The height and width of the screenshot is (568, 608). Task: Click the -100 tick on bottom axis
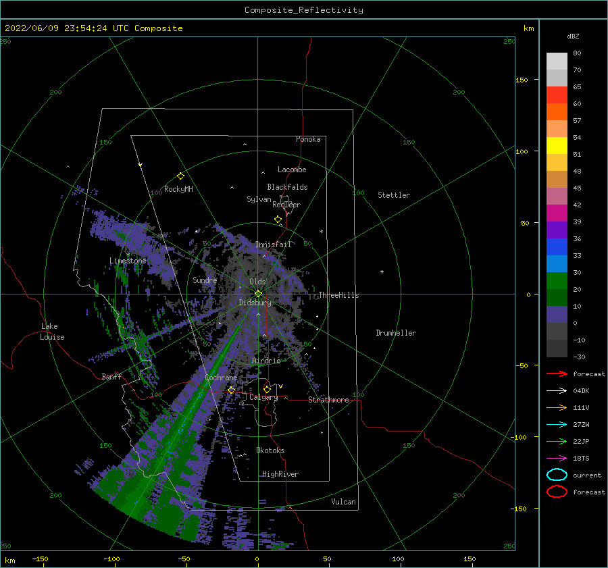point(111,559)
